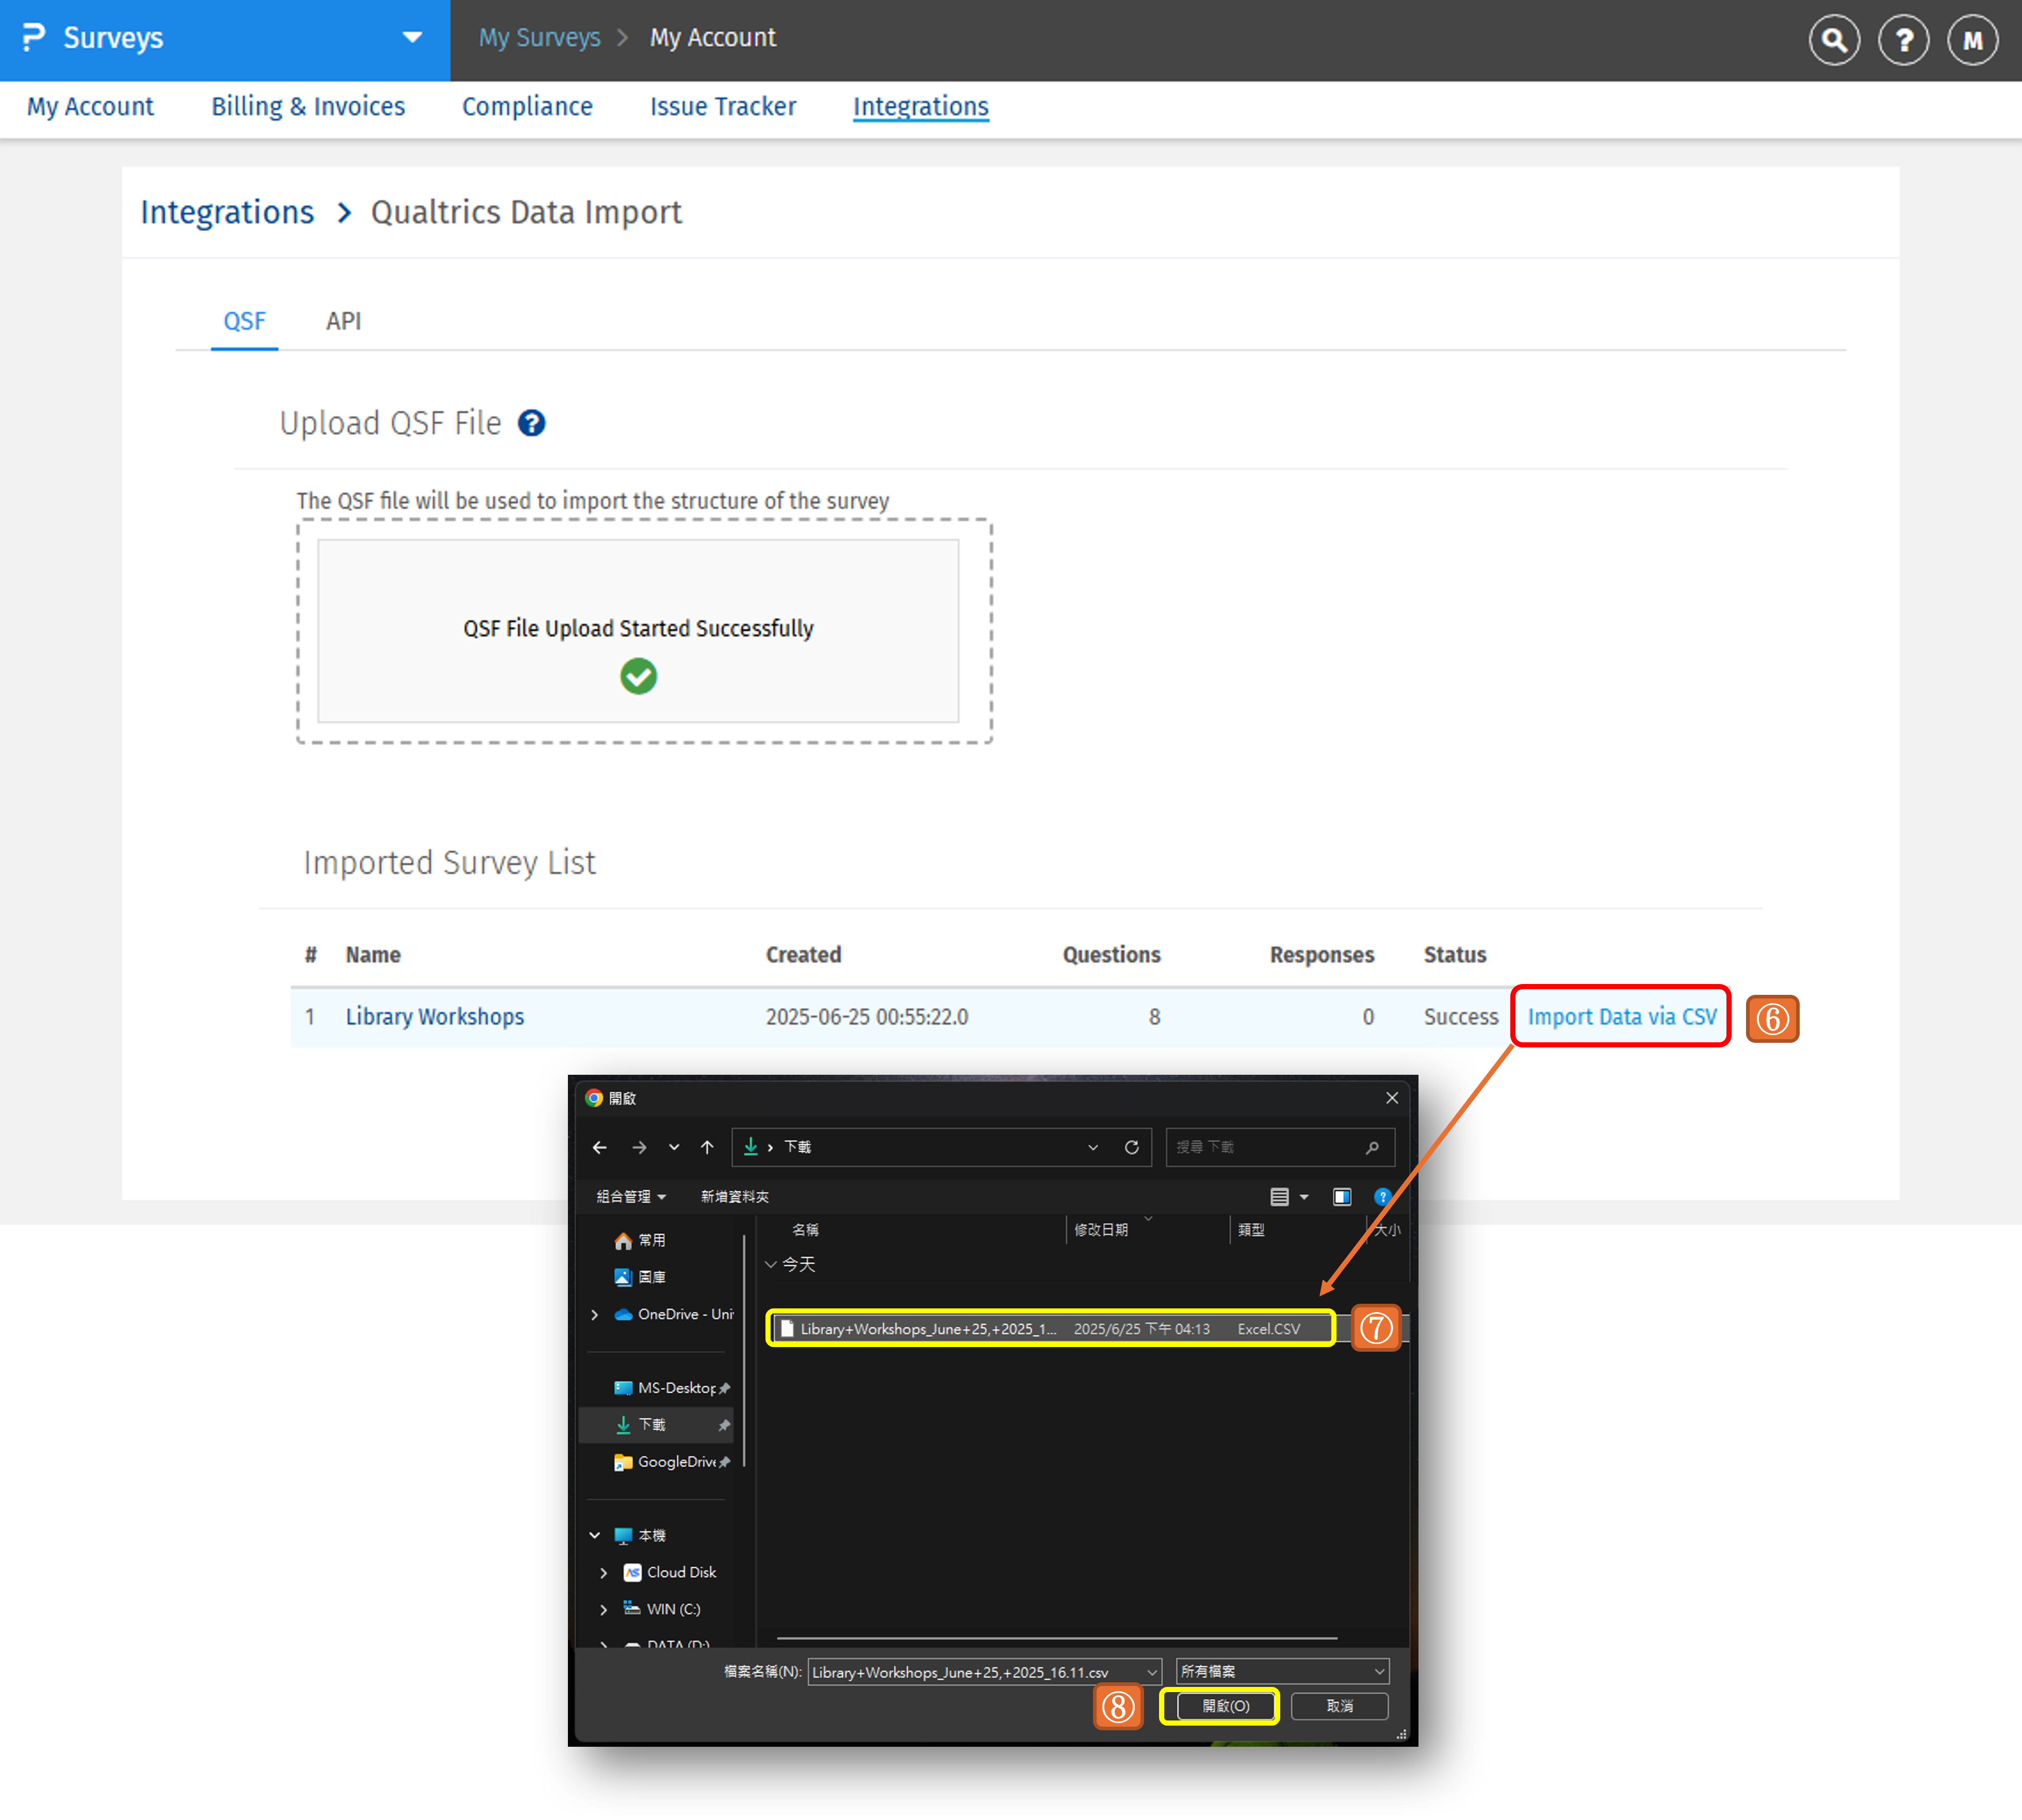The image size is (2022, 1820).
Task: Open the 所有檔案 file type dropdown
Action: [1283, 1671]
